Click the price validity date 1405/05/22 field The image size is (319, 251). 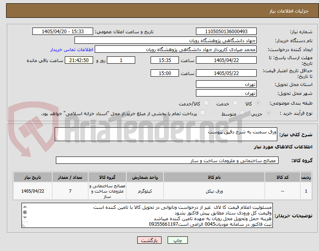226,73
